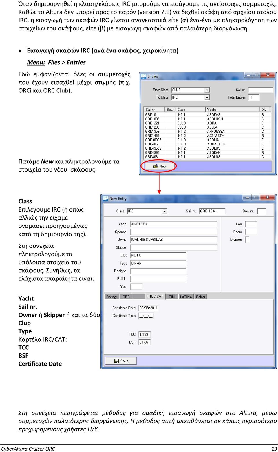The height and width of the screenshot is (452, 278).
Task: Select the GRE808 AEOLOS row
Action: (207, 157)
